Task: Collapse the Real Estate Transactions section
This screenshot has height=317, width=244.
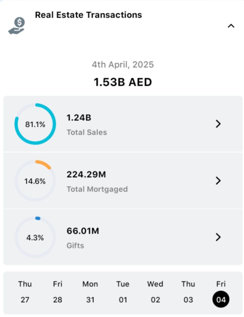Action: (231, 26)
